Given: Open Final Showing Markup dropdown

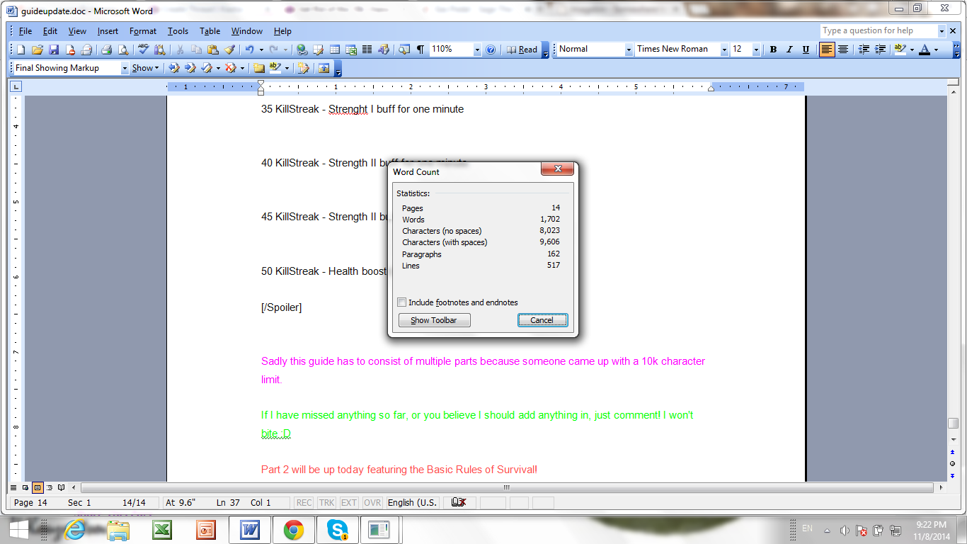Looking at the screenshot, I should tap(125, 68).
